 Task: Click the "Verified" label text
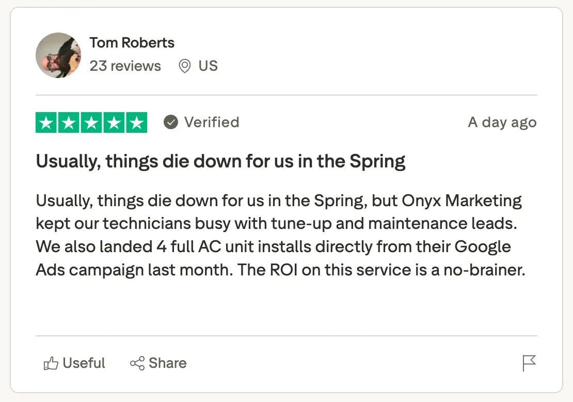tap(212, 122)
